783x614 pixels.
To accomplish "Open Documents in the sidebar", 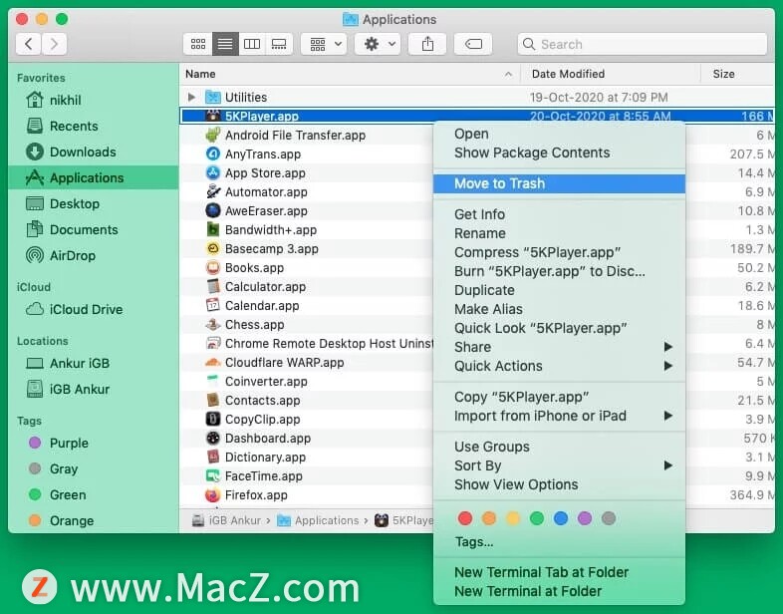I will coord(93,230).
